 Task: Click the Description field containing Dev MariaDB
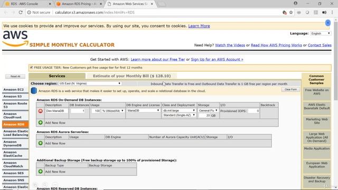tap(57, 111)
